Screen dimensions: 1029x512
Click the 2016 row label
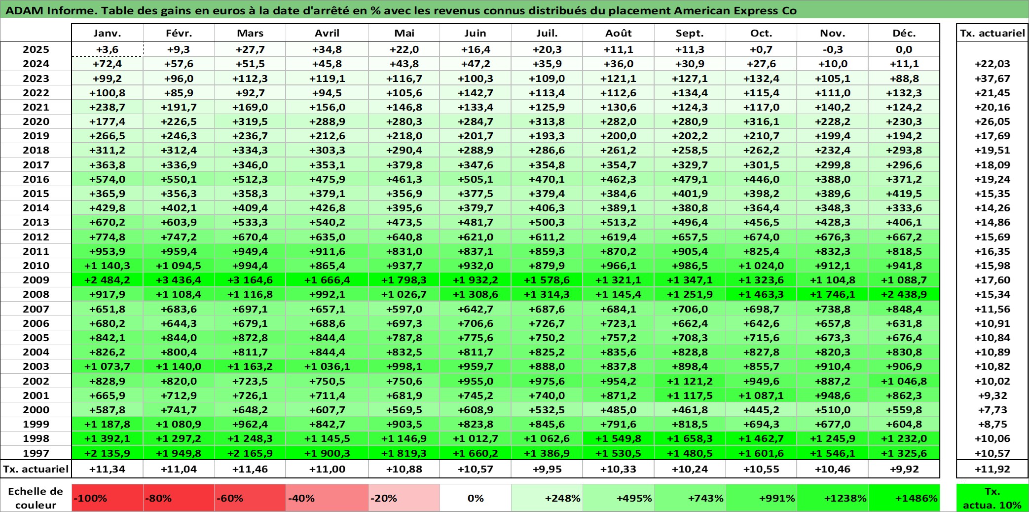point(36,179)
